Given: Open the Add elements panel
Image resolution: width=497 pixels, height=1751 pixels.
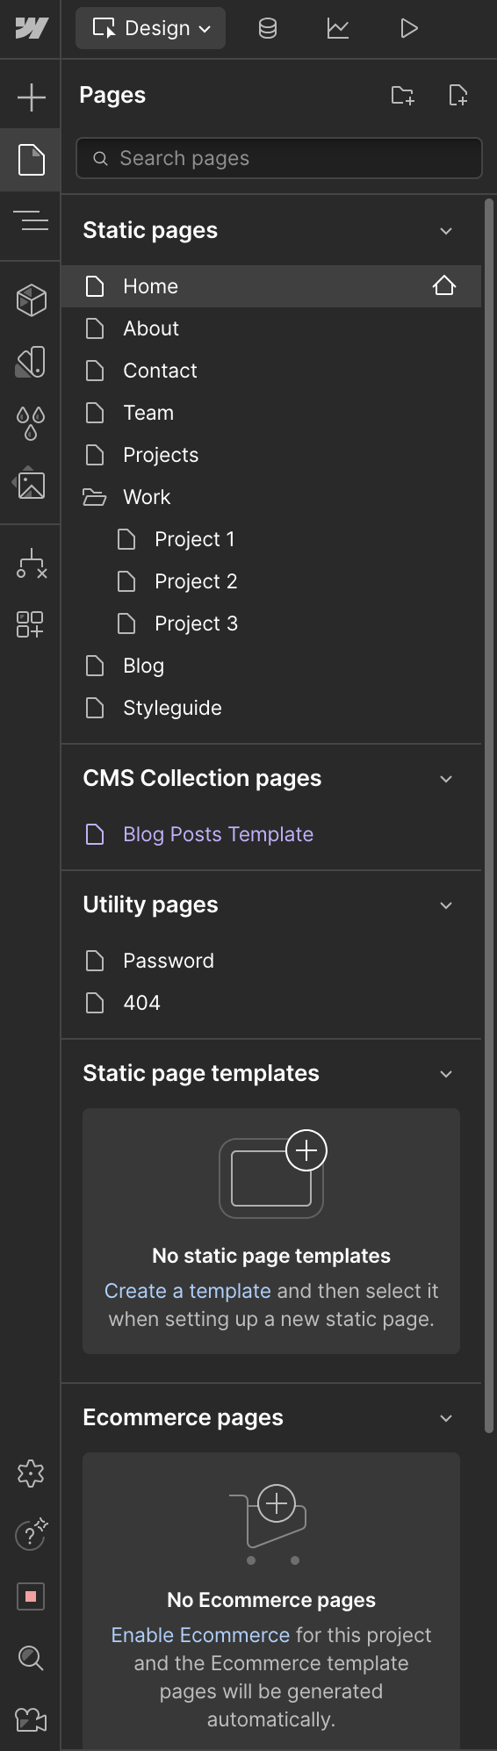Looking at the screenshot, I should [x=31, y=97].
